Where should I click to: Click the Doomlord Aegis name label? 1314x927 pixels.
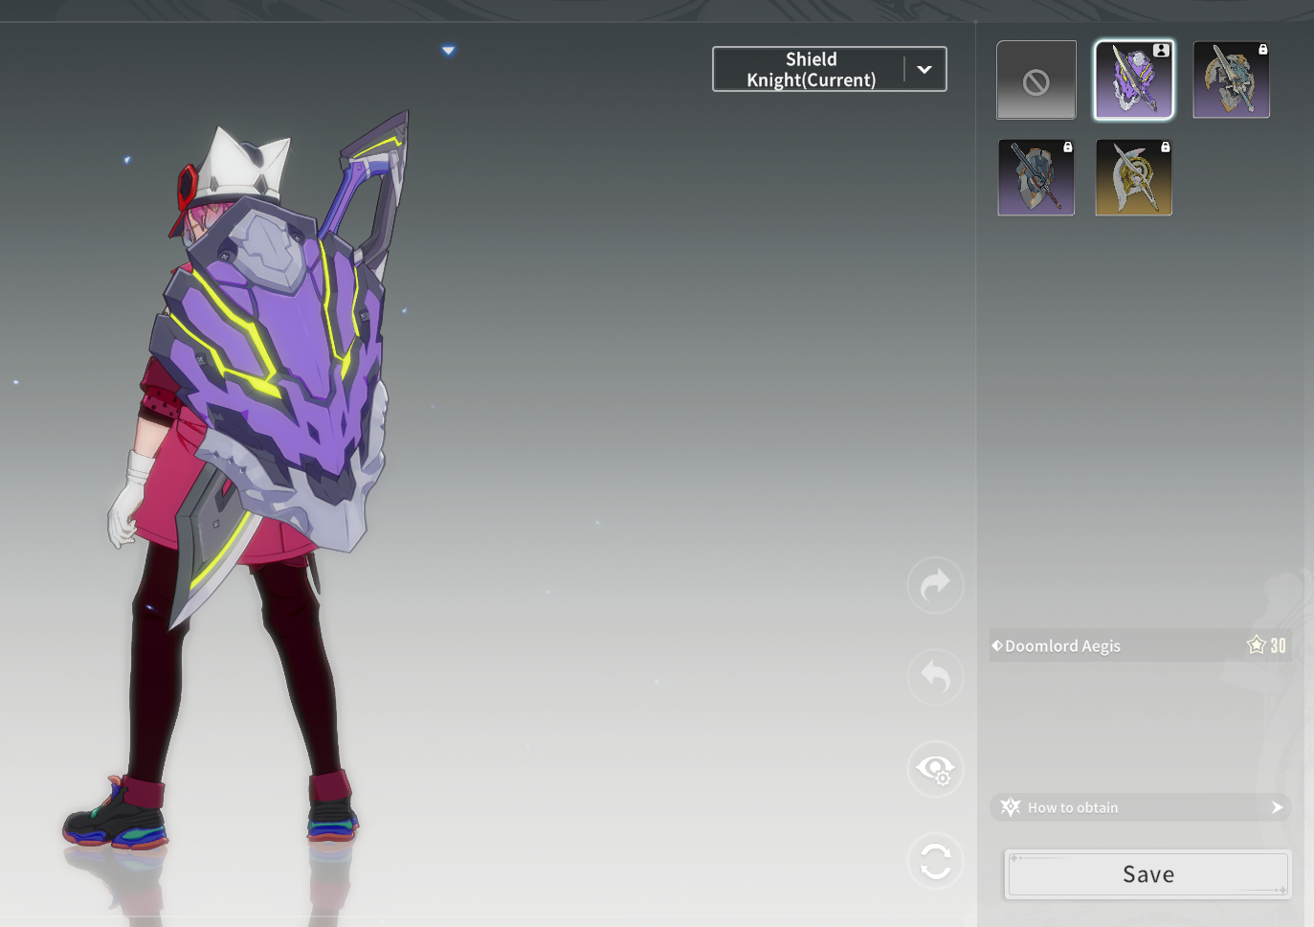[1062, 646]
